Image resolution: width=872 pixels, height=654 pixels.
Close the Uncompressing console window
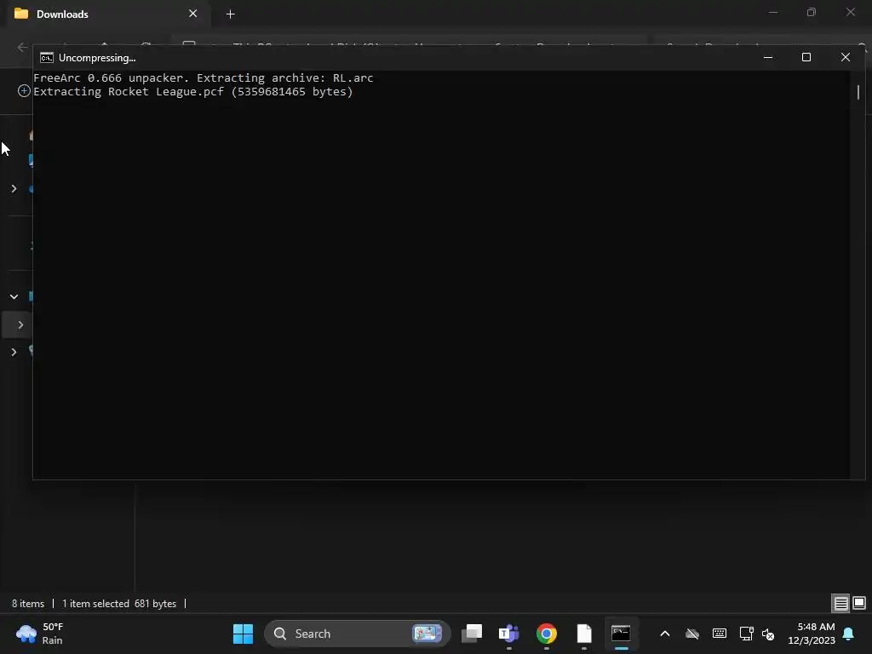(x=846, y=57)
